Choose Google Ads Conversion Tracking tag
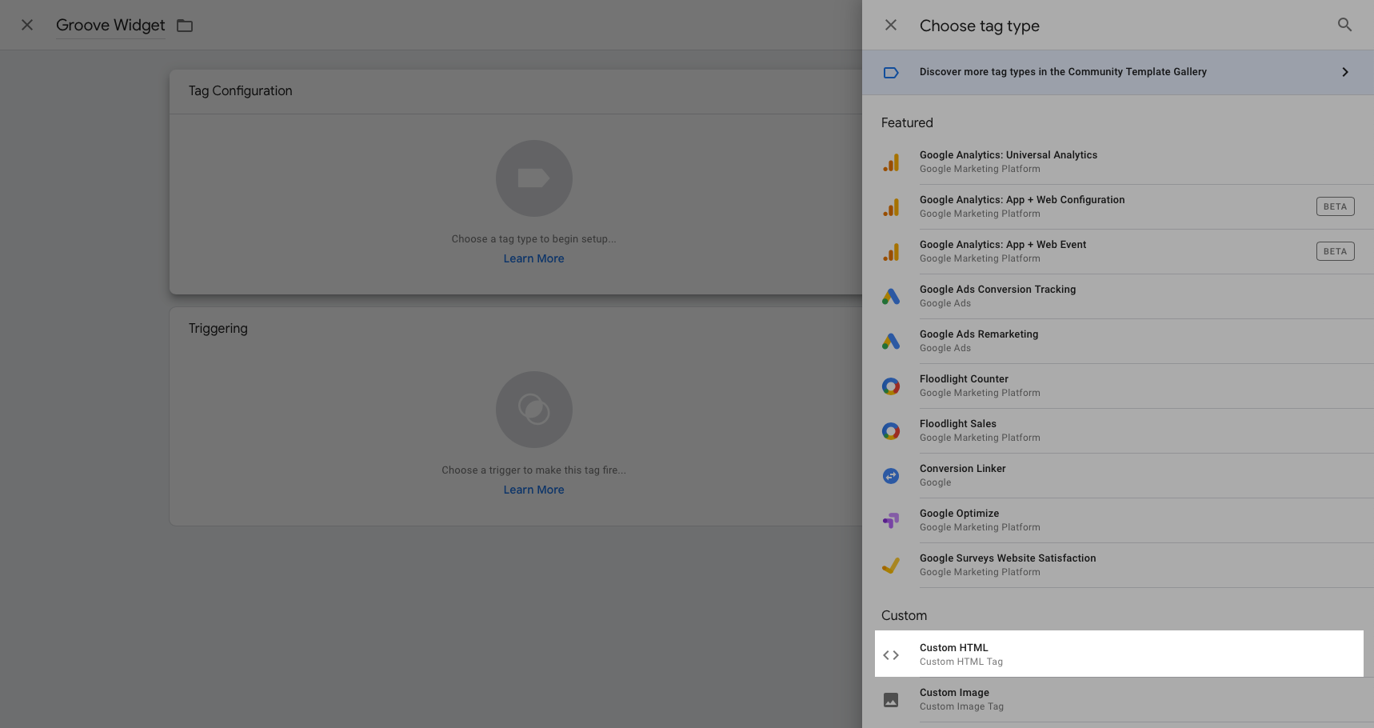The width and height of the screenshot is (1374, 728). pyautogui.click(x=1118, y=297)
